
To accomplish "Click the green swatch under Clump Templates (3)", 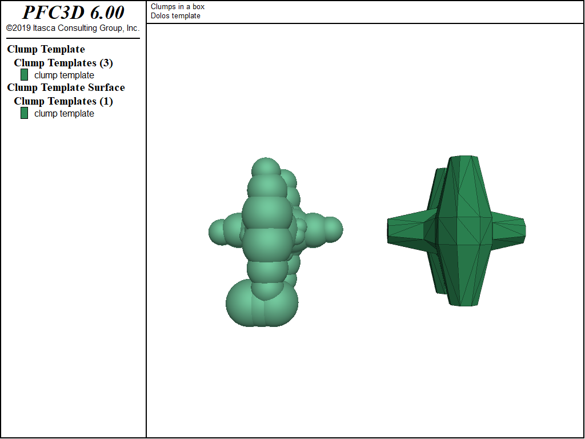I will click(x=24, y=75).
